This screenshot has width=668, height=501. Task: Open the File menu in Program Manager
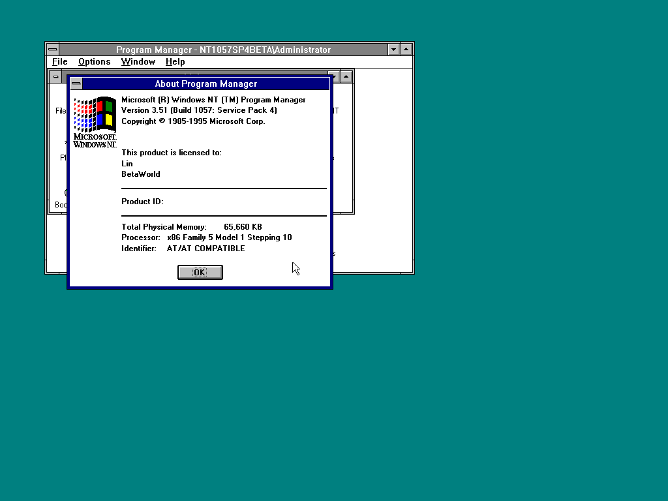coord(59,62)
